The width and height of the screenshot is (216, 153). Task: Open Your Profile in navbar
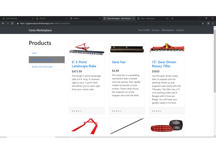click(144, 30)
